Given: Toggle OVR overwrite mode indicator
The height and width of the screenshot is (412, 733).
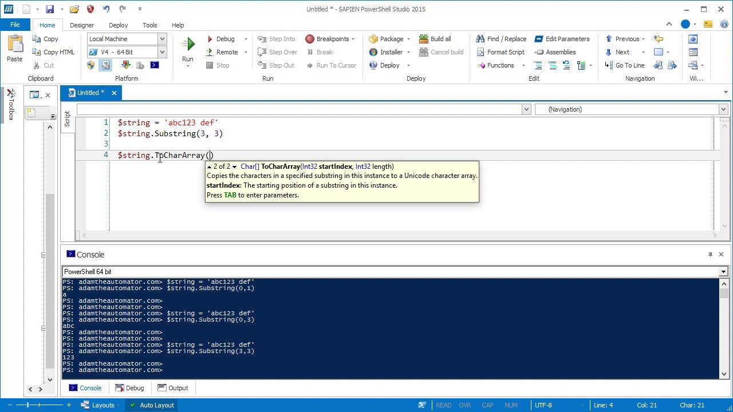Looking at the screenshot, I should click(x=465, y=405).
